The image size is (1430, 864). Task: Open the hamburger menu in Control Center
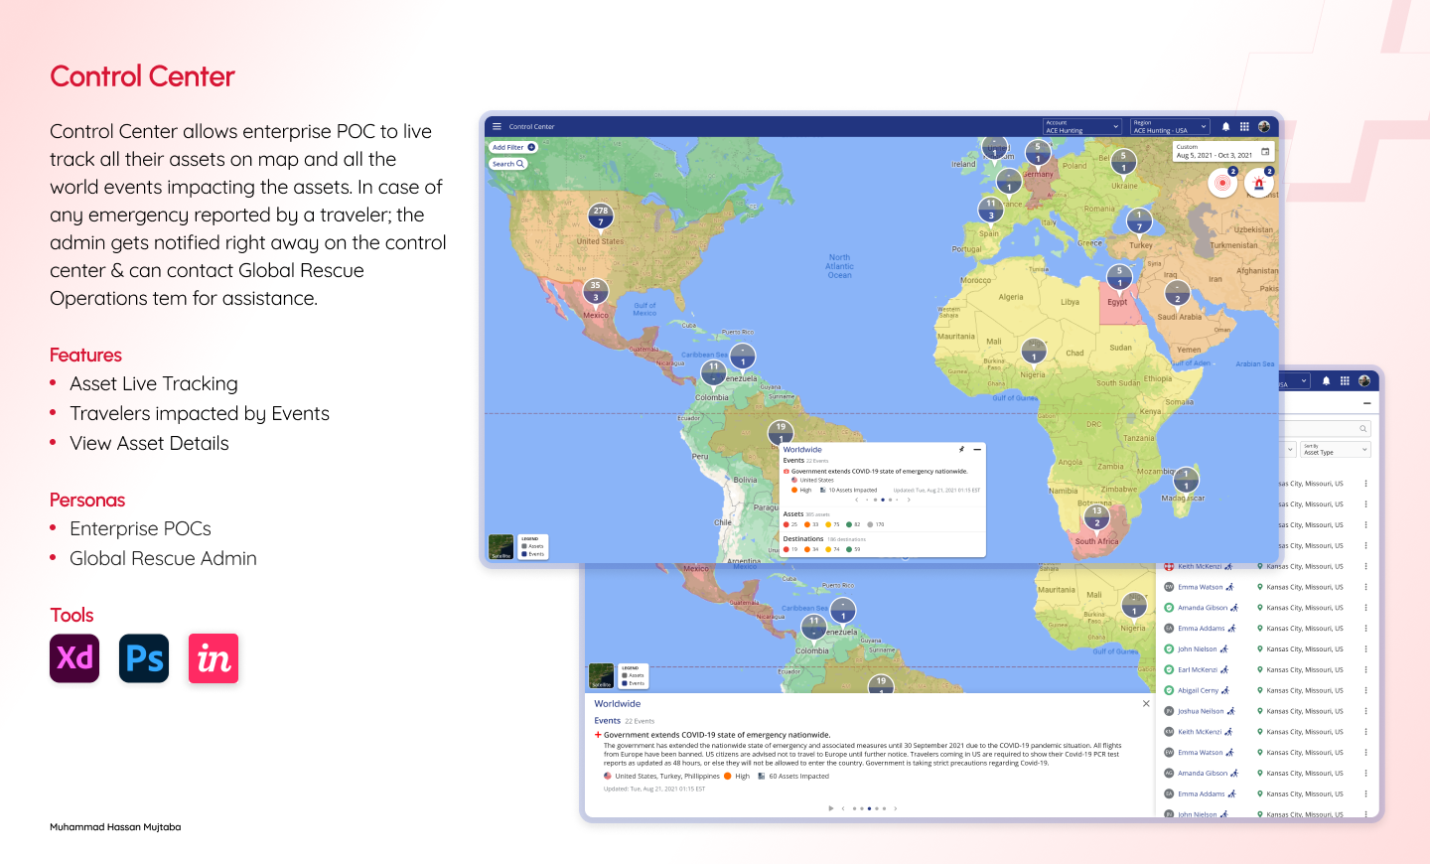pyautogui.click(x=498, y=127)
